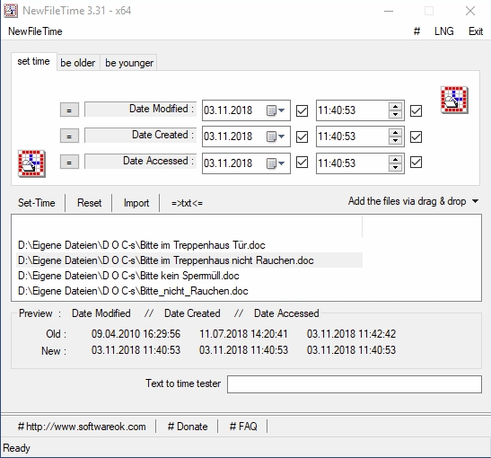Increase Date Modified time with up spinner
Screen dimensions: 491x458
[x=395, y=107]
